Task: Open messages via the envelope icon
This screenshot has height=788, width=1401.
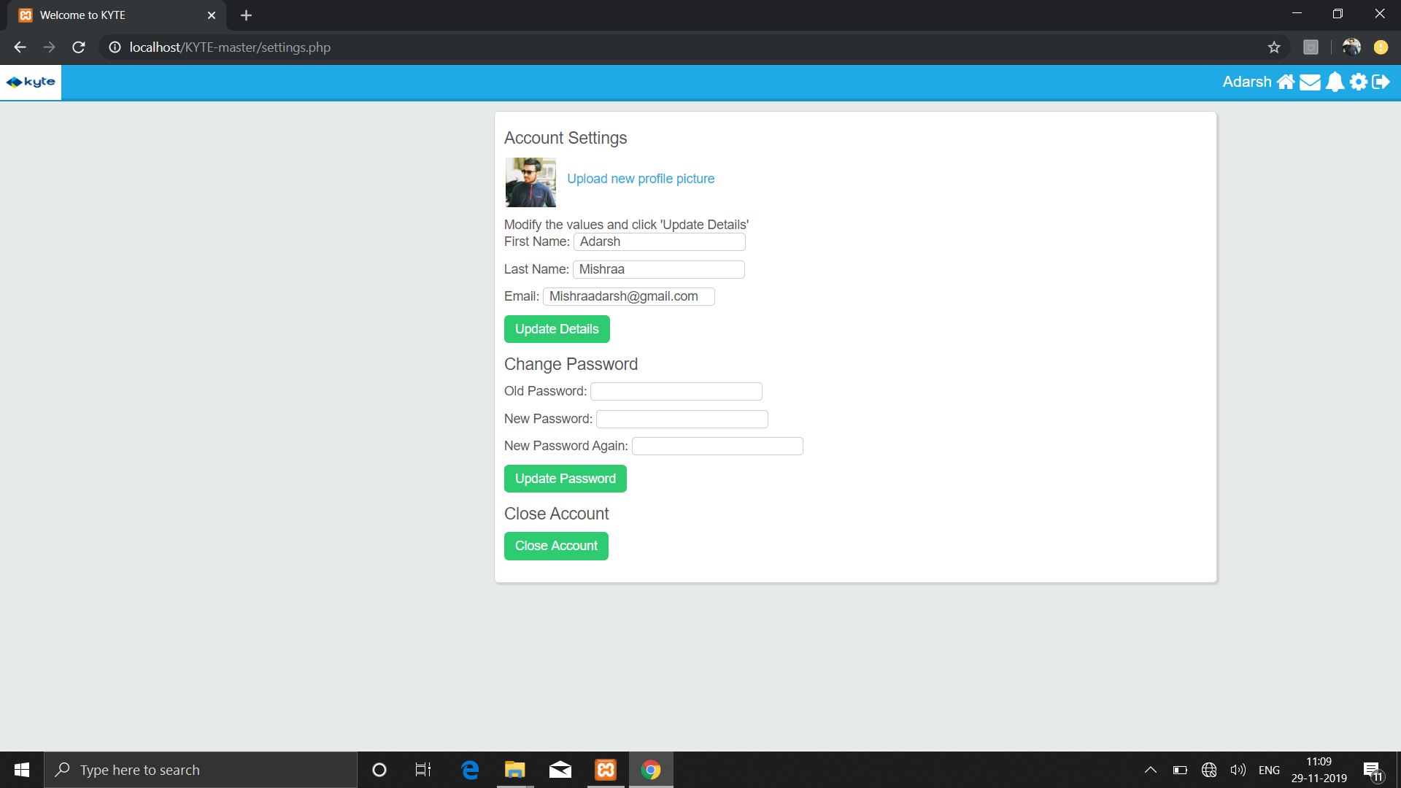Action: (1311, 82)
